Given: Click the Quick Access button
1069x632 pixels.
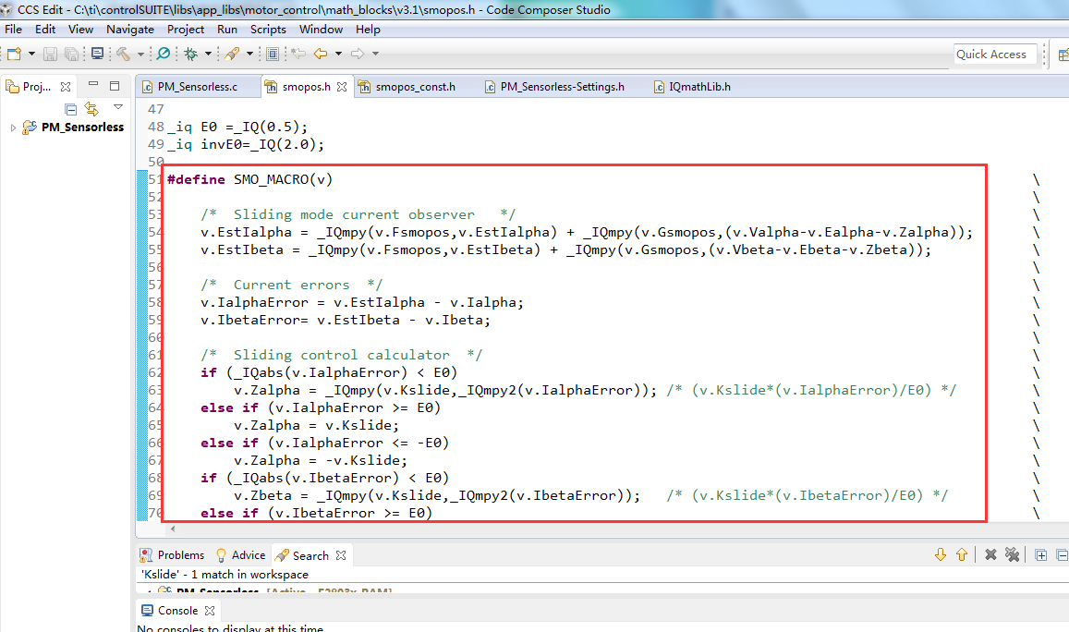Looking at the screenshot, I should coord(994,54).
